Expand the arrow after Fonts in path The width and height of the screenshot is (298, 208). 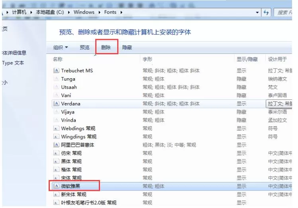(121, 12)
